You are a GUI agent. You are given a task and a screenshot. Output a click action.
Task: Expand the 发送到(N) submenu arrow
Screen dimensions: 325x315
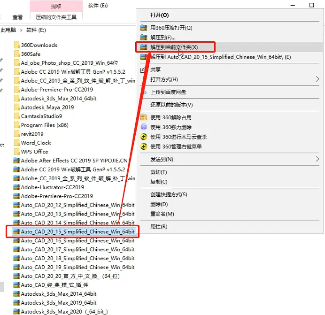pos(317,159)
